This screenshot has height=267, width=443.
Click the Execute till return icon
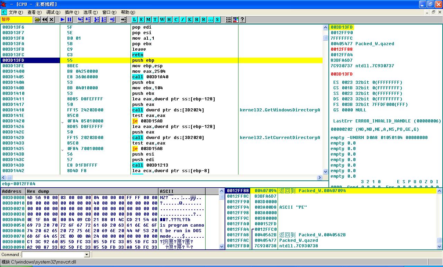click(112, 20)
